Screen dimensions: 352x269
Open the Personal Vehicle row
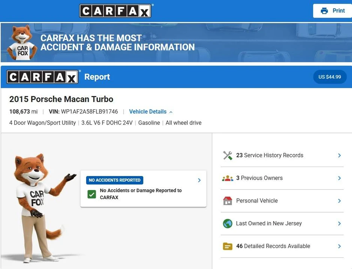(282, 201)
